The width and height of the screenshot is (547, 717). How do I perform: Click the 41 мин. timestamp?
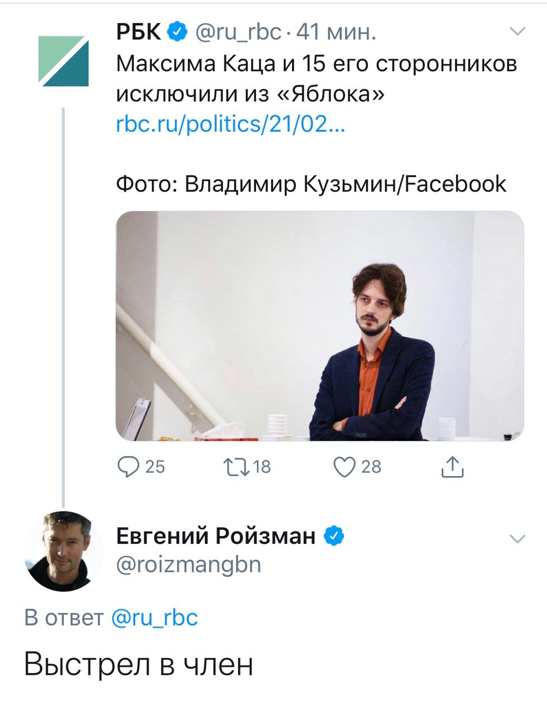pyautogui.click(x=336, y=32)
